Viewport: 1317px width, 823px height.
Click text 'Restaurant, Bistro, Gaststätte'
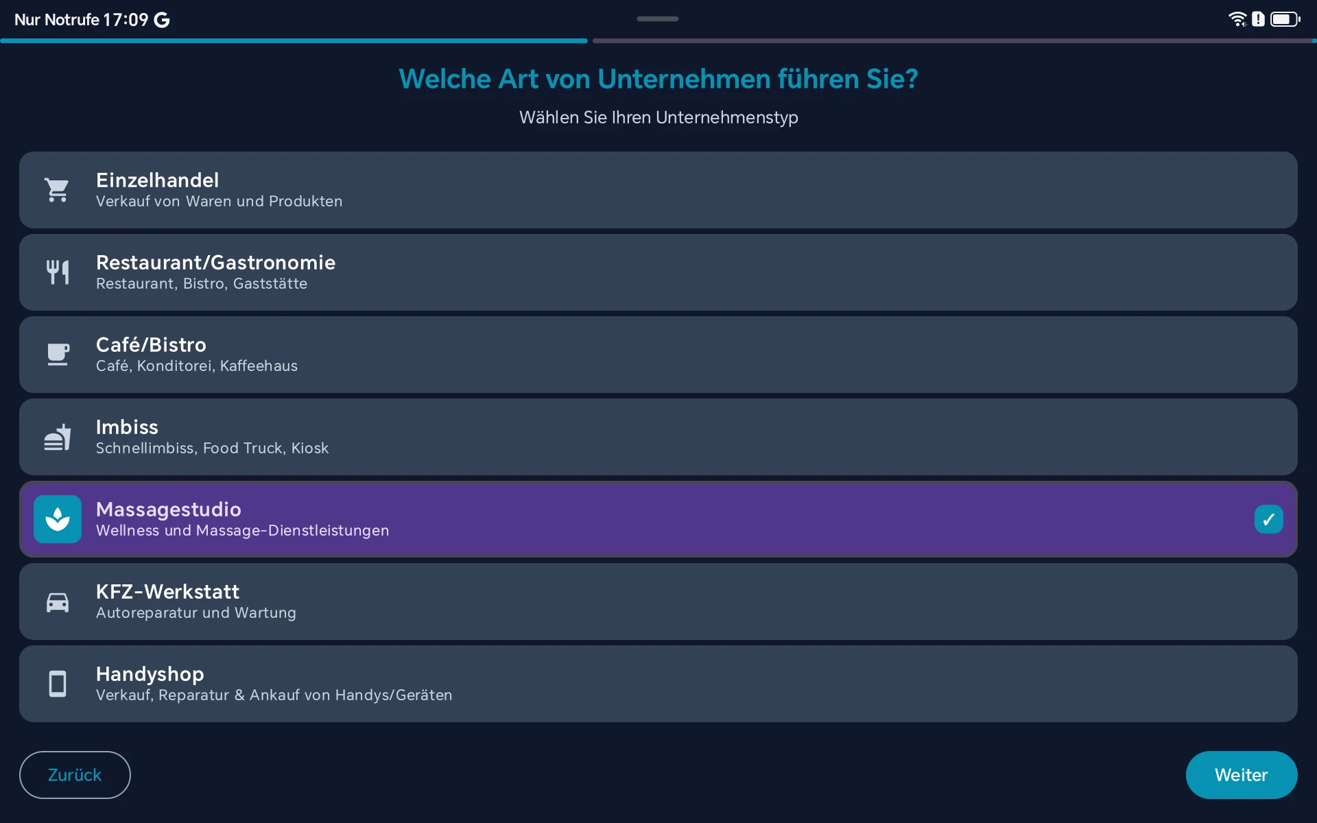coord(202,284)
